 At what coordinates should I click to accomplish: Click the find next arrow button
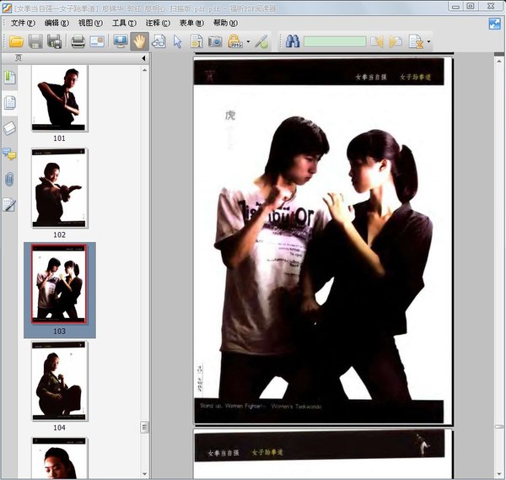[395, 41]
